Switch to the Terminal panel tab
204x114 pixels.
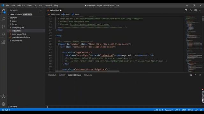pyautogui.click(x=88, y=75)
